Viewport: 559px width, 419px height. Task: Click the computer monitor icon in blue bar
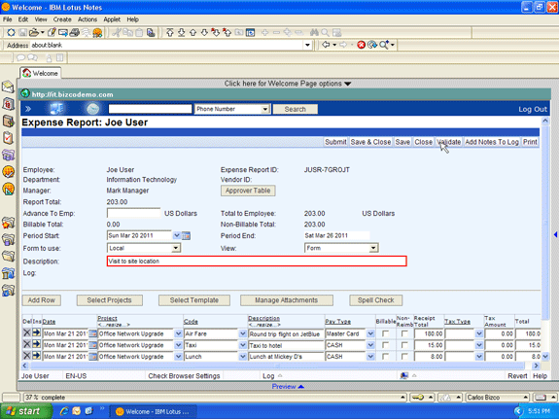click(56, 109)
